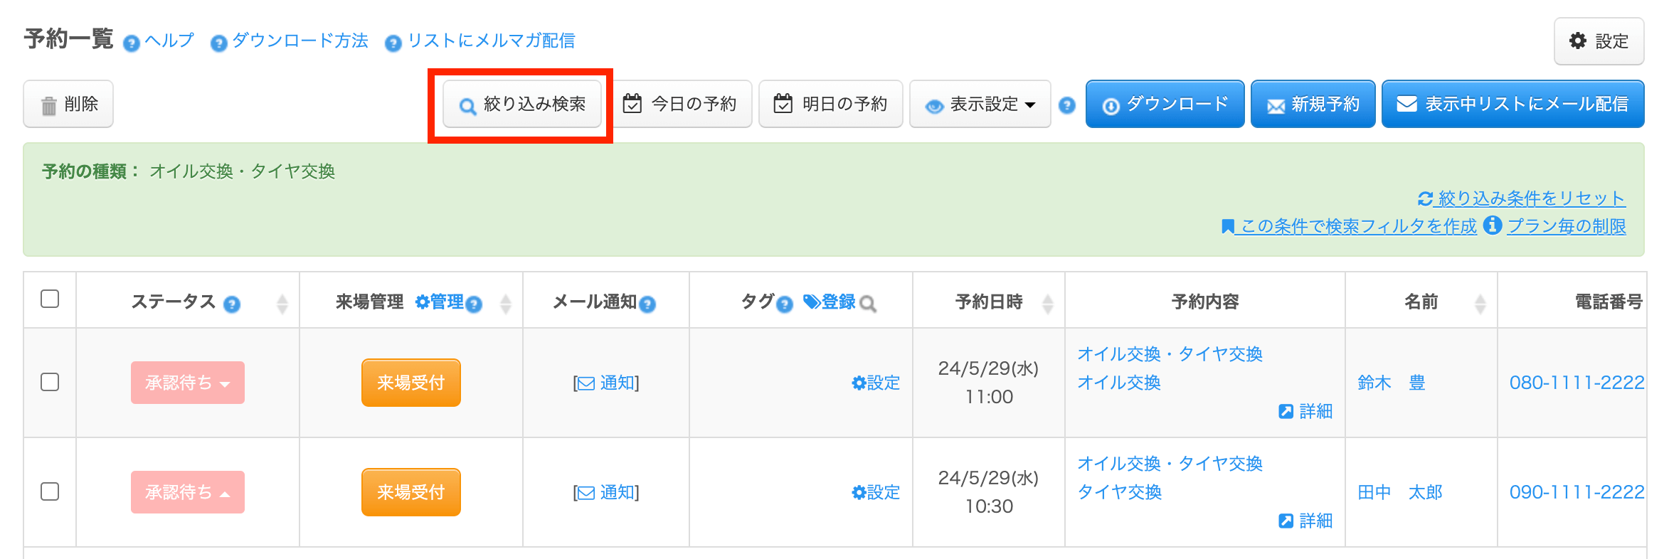
Task: Click 来場受付 button for 鈴木 豊
Action: [410, 383]
